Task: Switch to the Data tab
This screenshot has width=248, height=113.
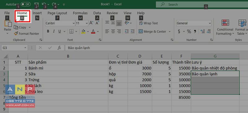Action: click(97, 13)
